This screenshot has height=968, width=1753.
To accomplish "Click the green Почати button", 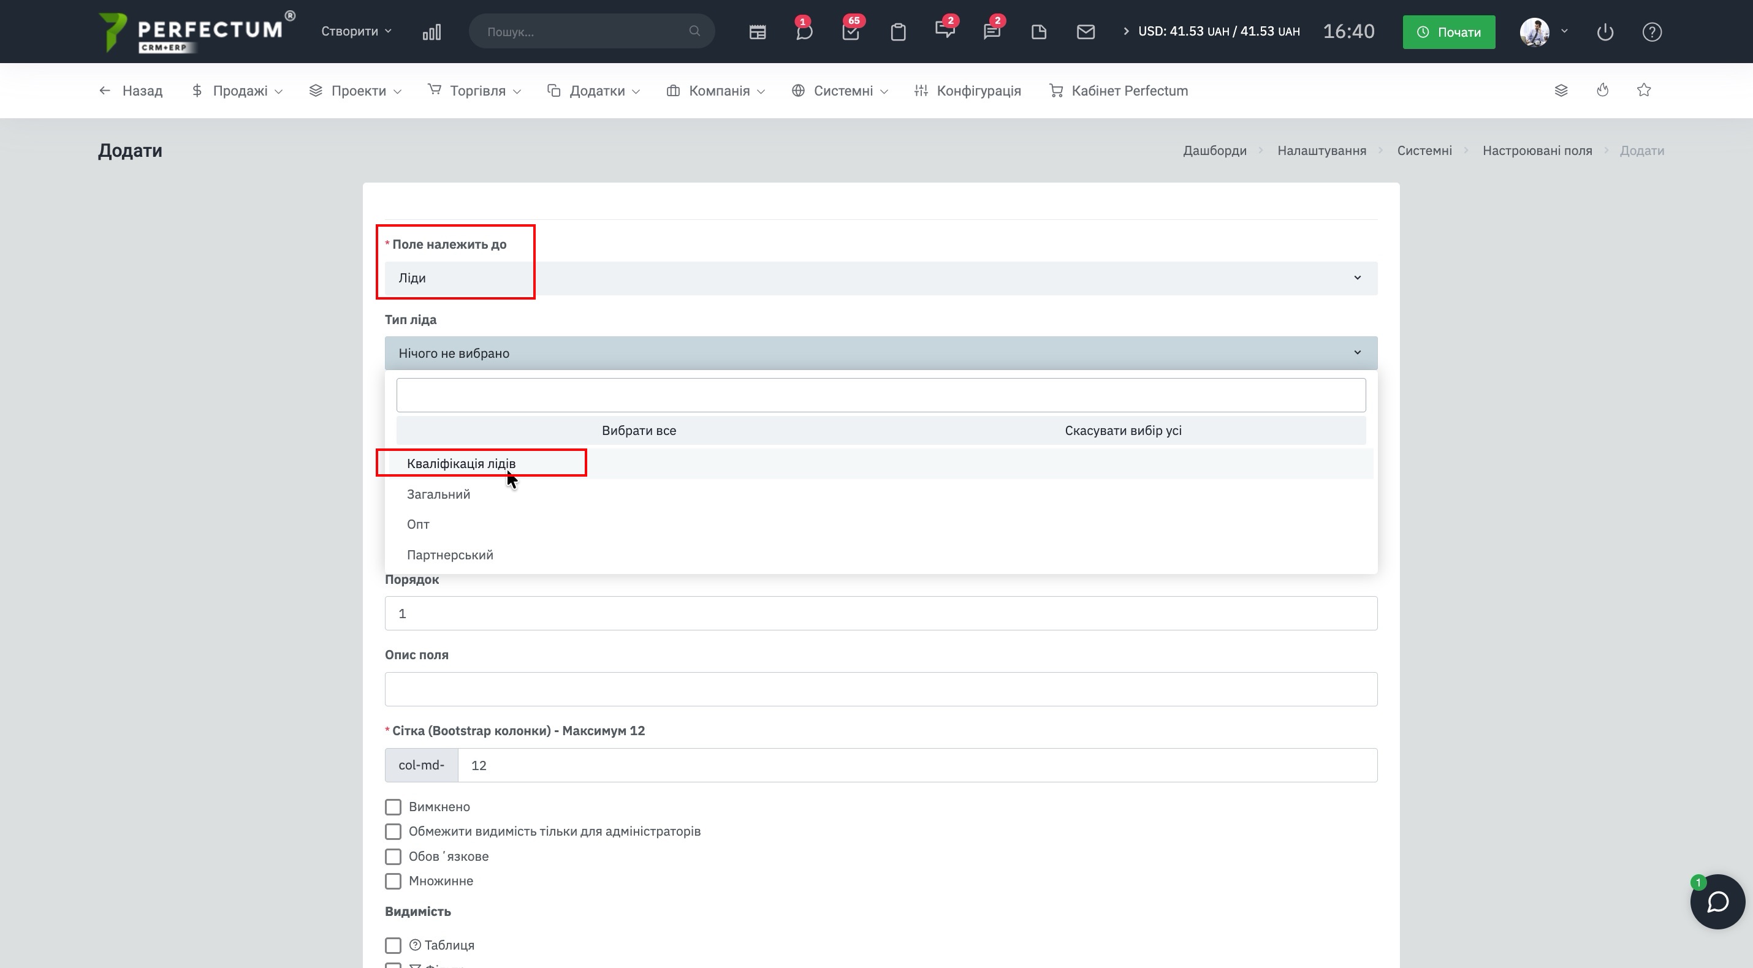I will (x=1448, y=32).
